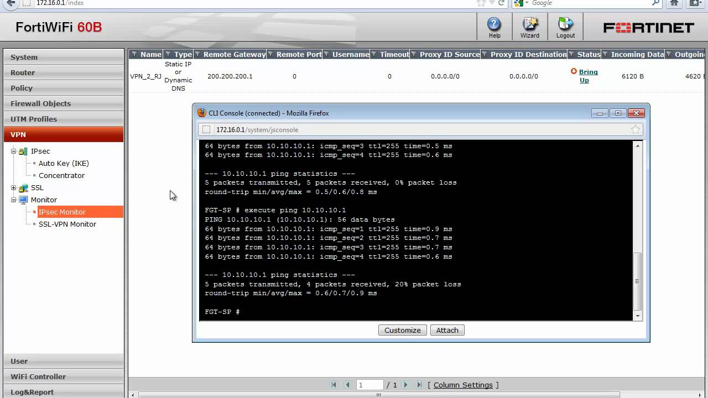Click the CLI Console URL address bar
The image size is (708, 398).
420,129
